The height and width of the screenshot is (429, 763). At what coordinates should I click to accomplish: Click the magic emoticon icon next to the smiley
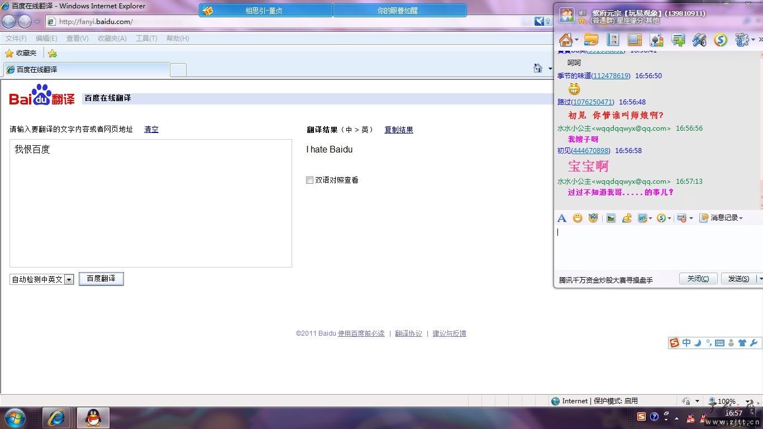(593, 218)
